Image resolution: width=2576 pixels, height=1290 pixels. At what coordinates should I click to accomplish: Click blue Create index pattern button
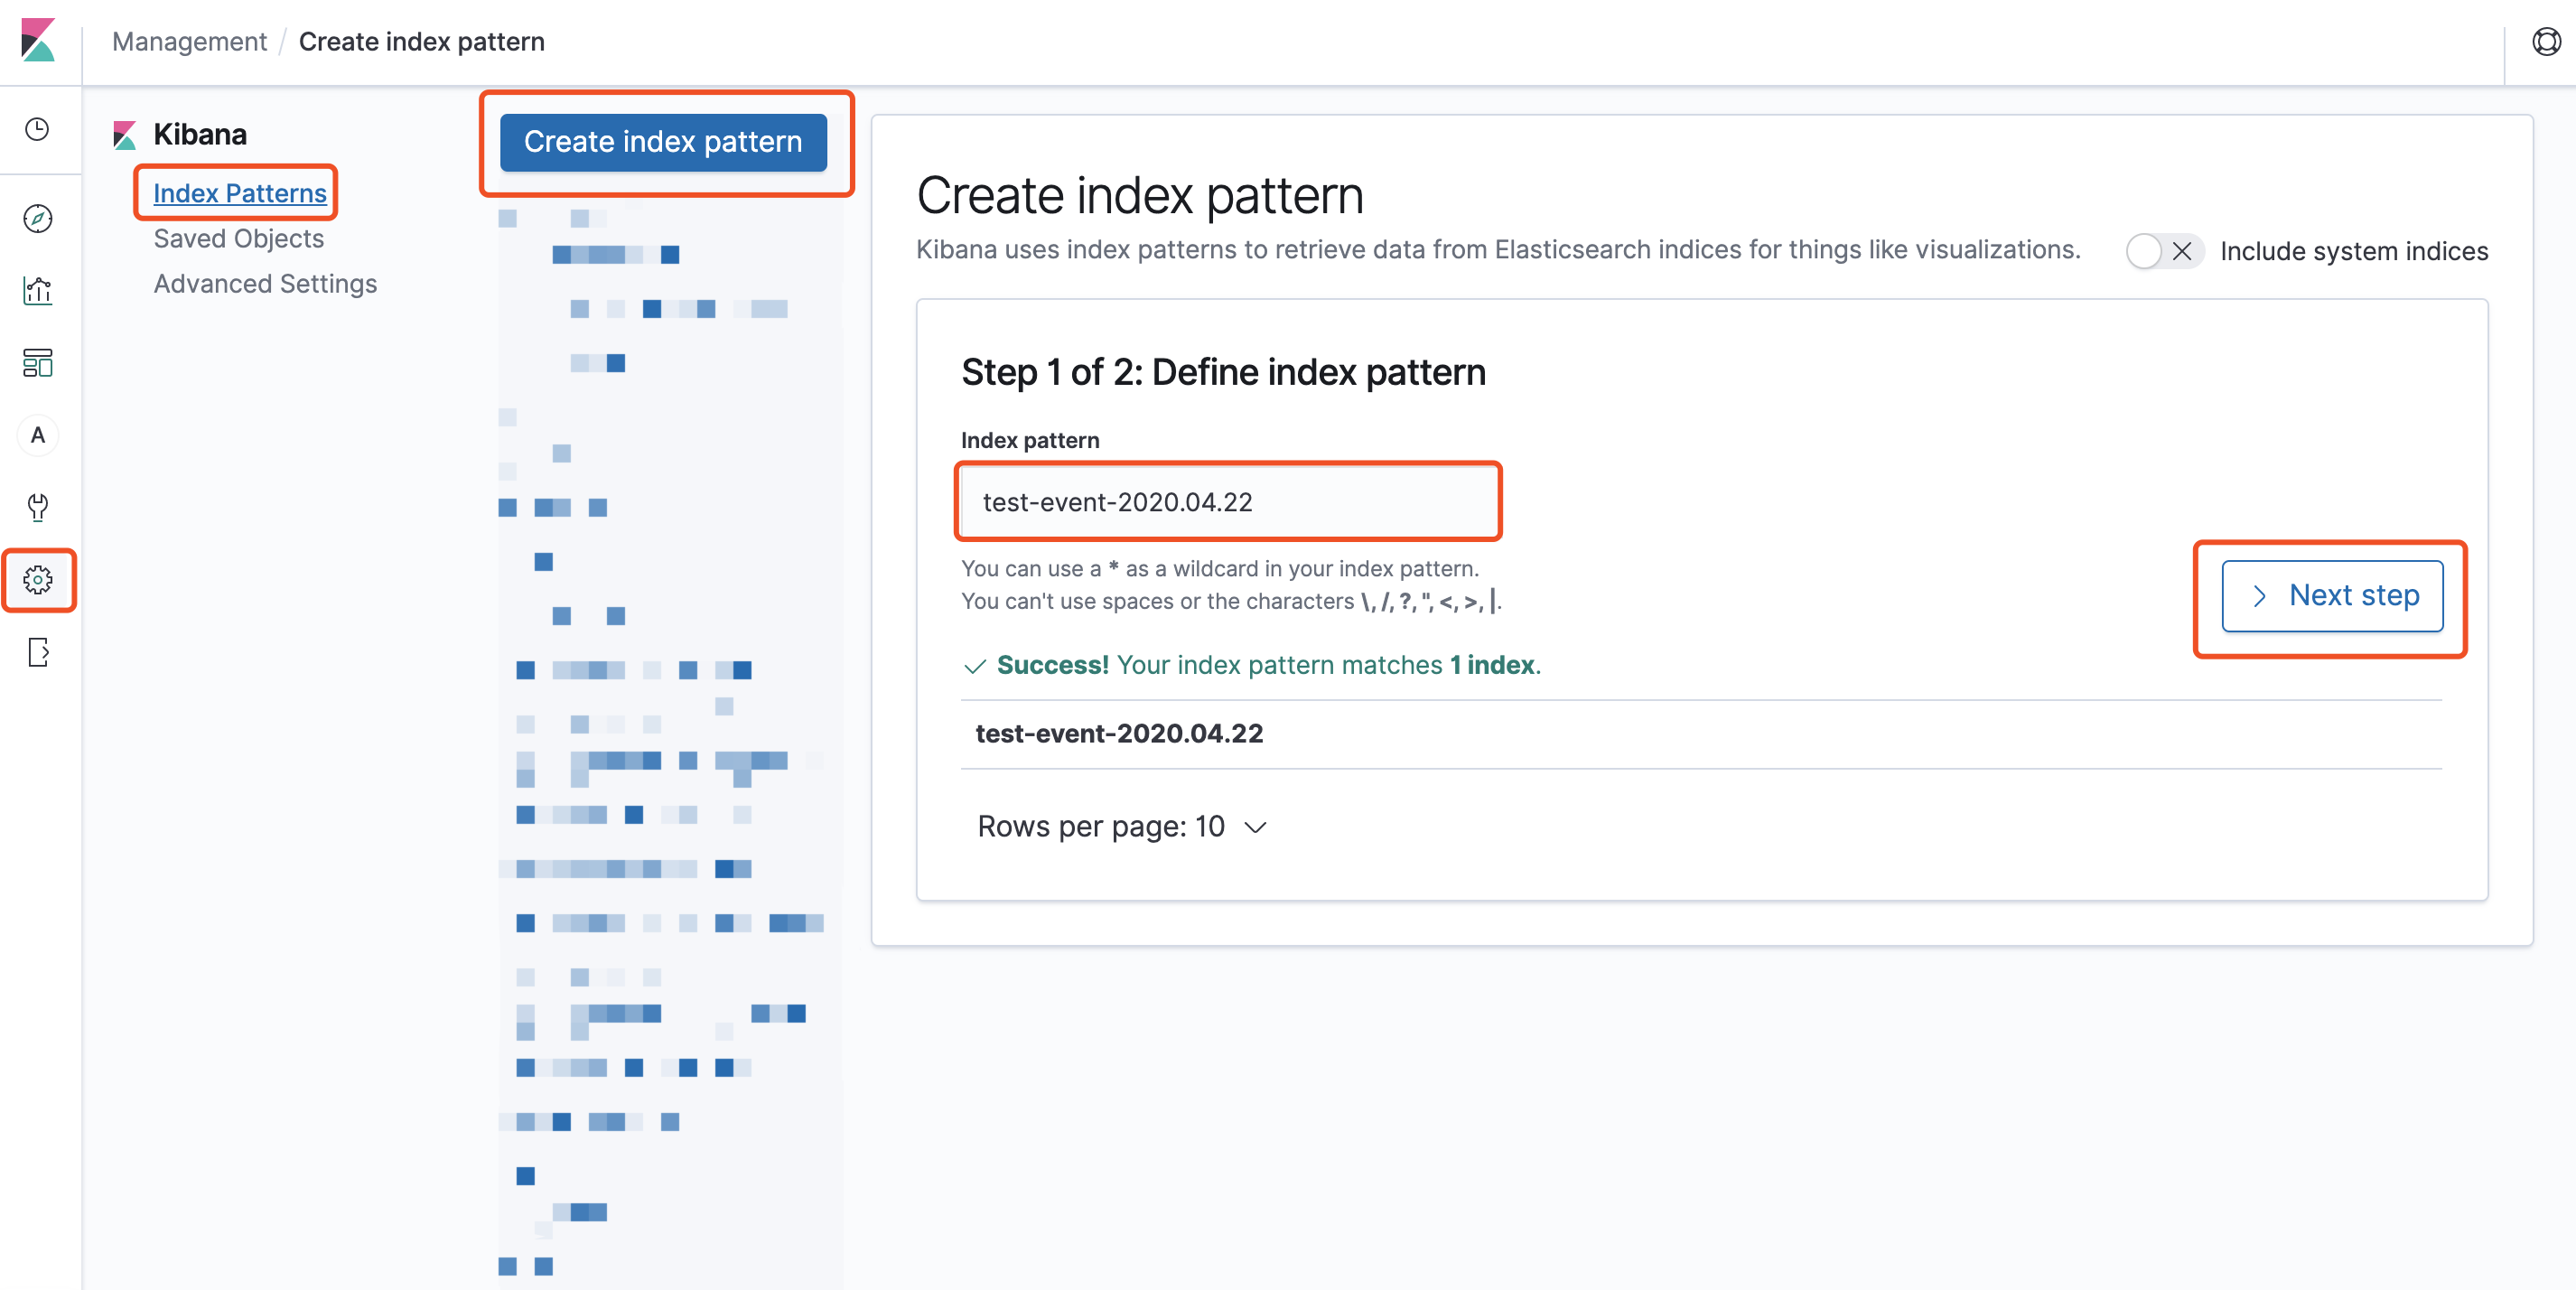point(664,142)
